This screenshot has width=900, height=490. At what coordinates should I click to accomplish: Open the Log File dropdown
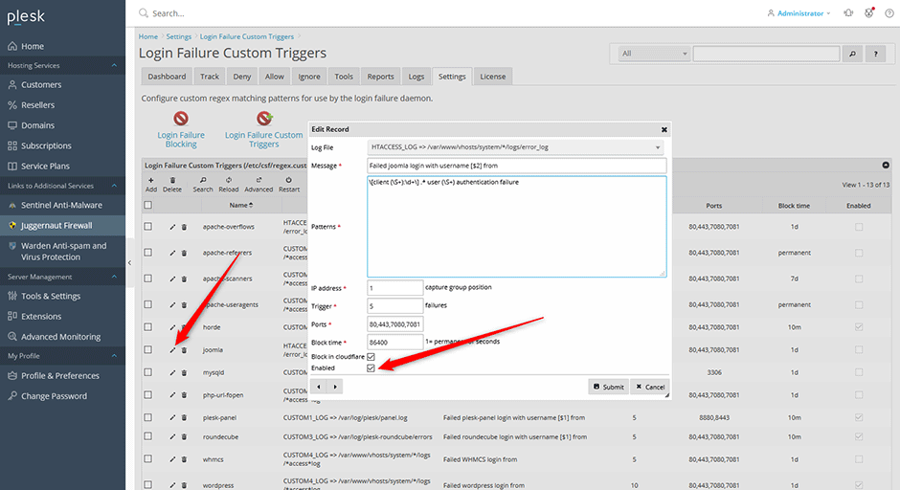(515, 147)
